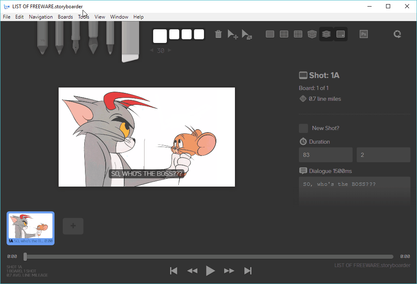Toggle the center cross guide
Viewport: 417px width, 284px height.
284,34
